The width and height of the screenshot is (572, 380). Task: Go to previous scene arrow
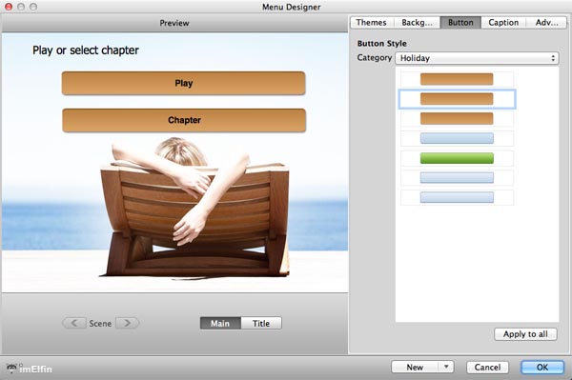tap(74, 323)
